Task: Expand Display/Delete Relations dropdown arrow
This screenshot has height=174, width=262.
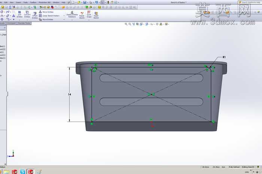Action: point(72,20)
